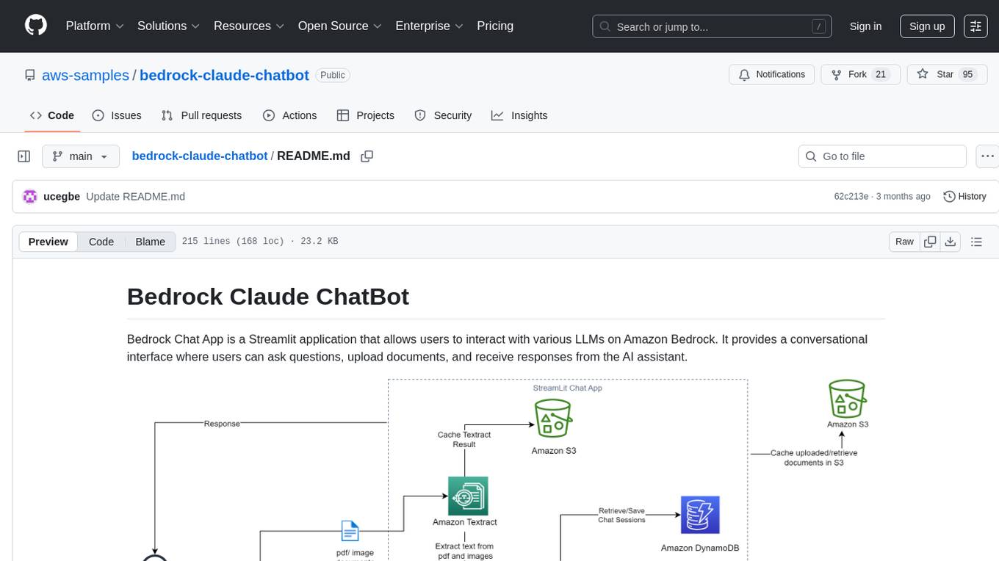This screenshot has height=561, width=999.
Task: Open the more file actions menu
Action: click(987, 156)
